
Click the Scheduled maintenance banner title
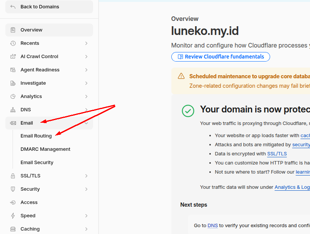(x=250, y=76)
